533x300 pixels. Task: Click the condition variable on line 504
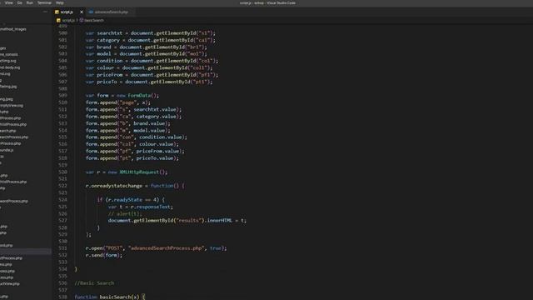click(x=109, y=61)
